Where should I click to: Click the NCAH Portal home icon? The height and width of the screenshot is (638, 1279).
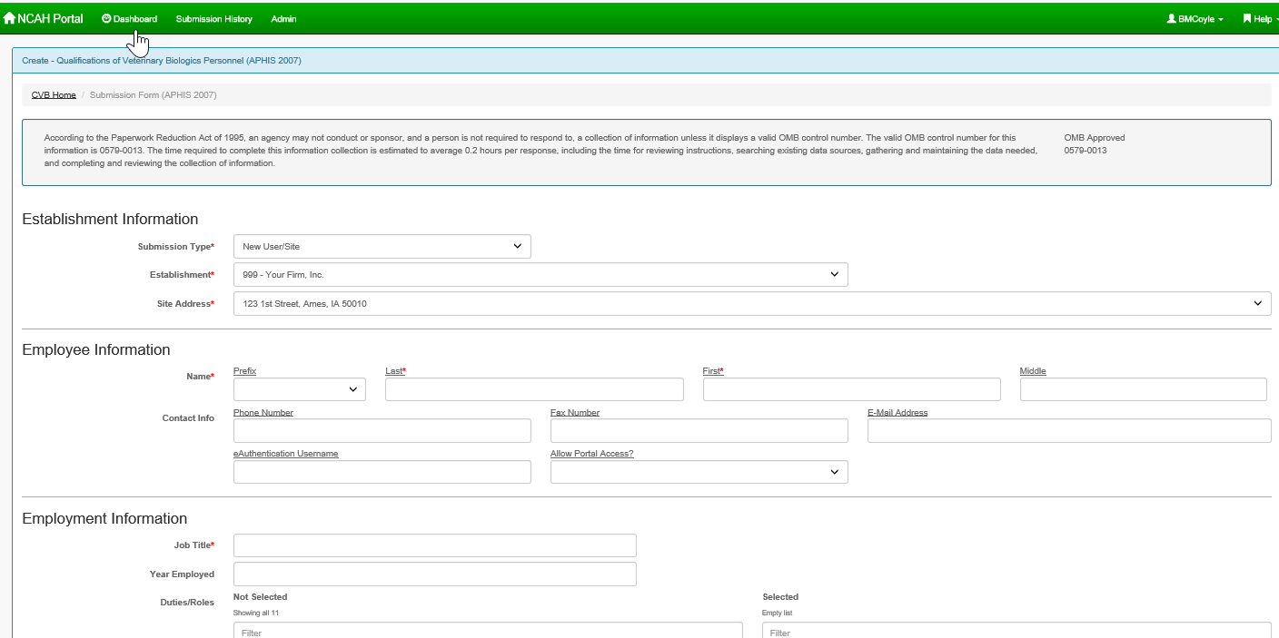10,18
